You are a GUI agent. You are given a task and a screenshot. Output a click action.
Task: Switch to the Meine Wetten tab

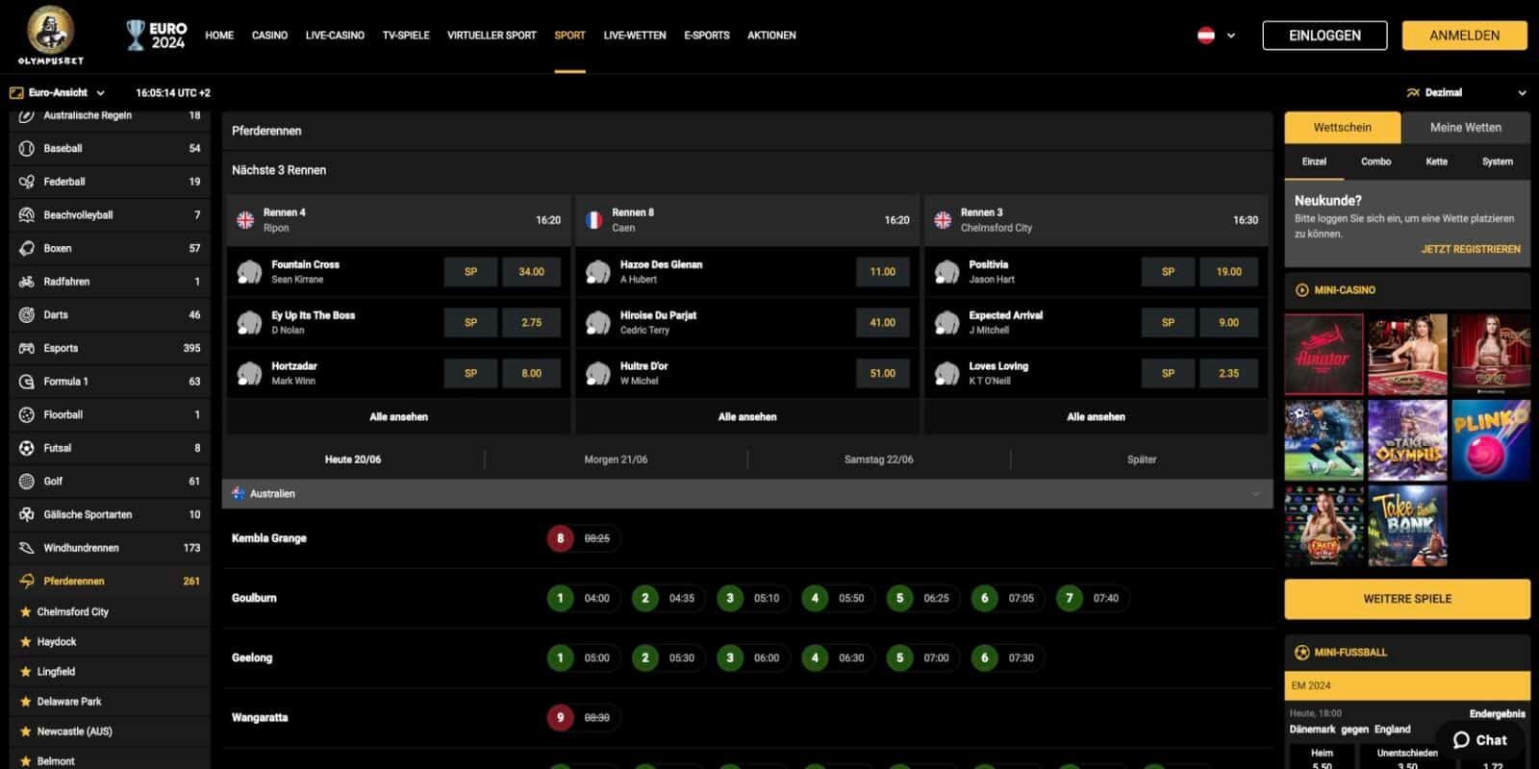(1465, 127)
